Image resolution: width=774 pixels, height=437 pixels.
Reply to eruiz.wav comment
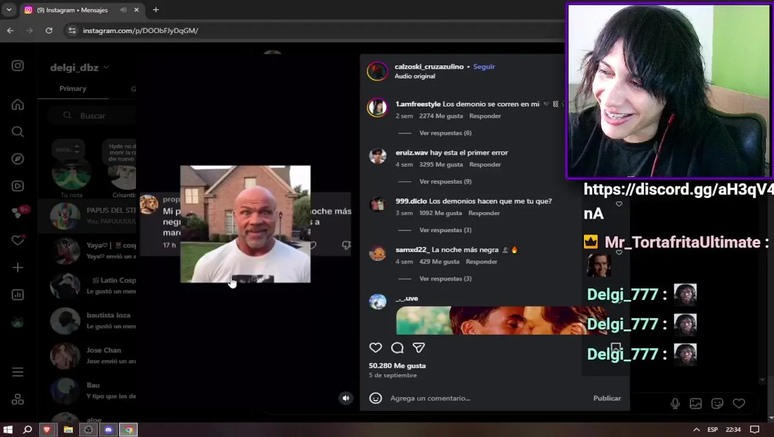coord(485,164)
